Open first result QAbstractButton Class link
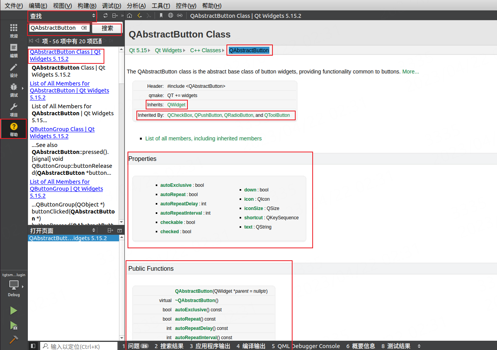This screenshot has width=497, height=350. pos(65,55)
